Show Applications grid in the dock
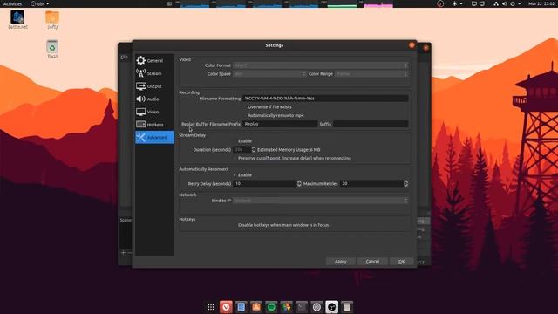 pyautogui.click(x=211, y=307)
